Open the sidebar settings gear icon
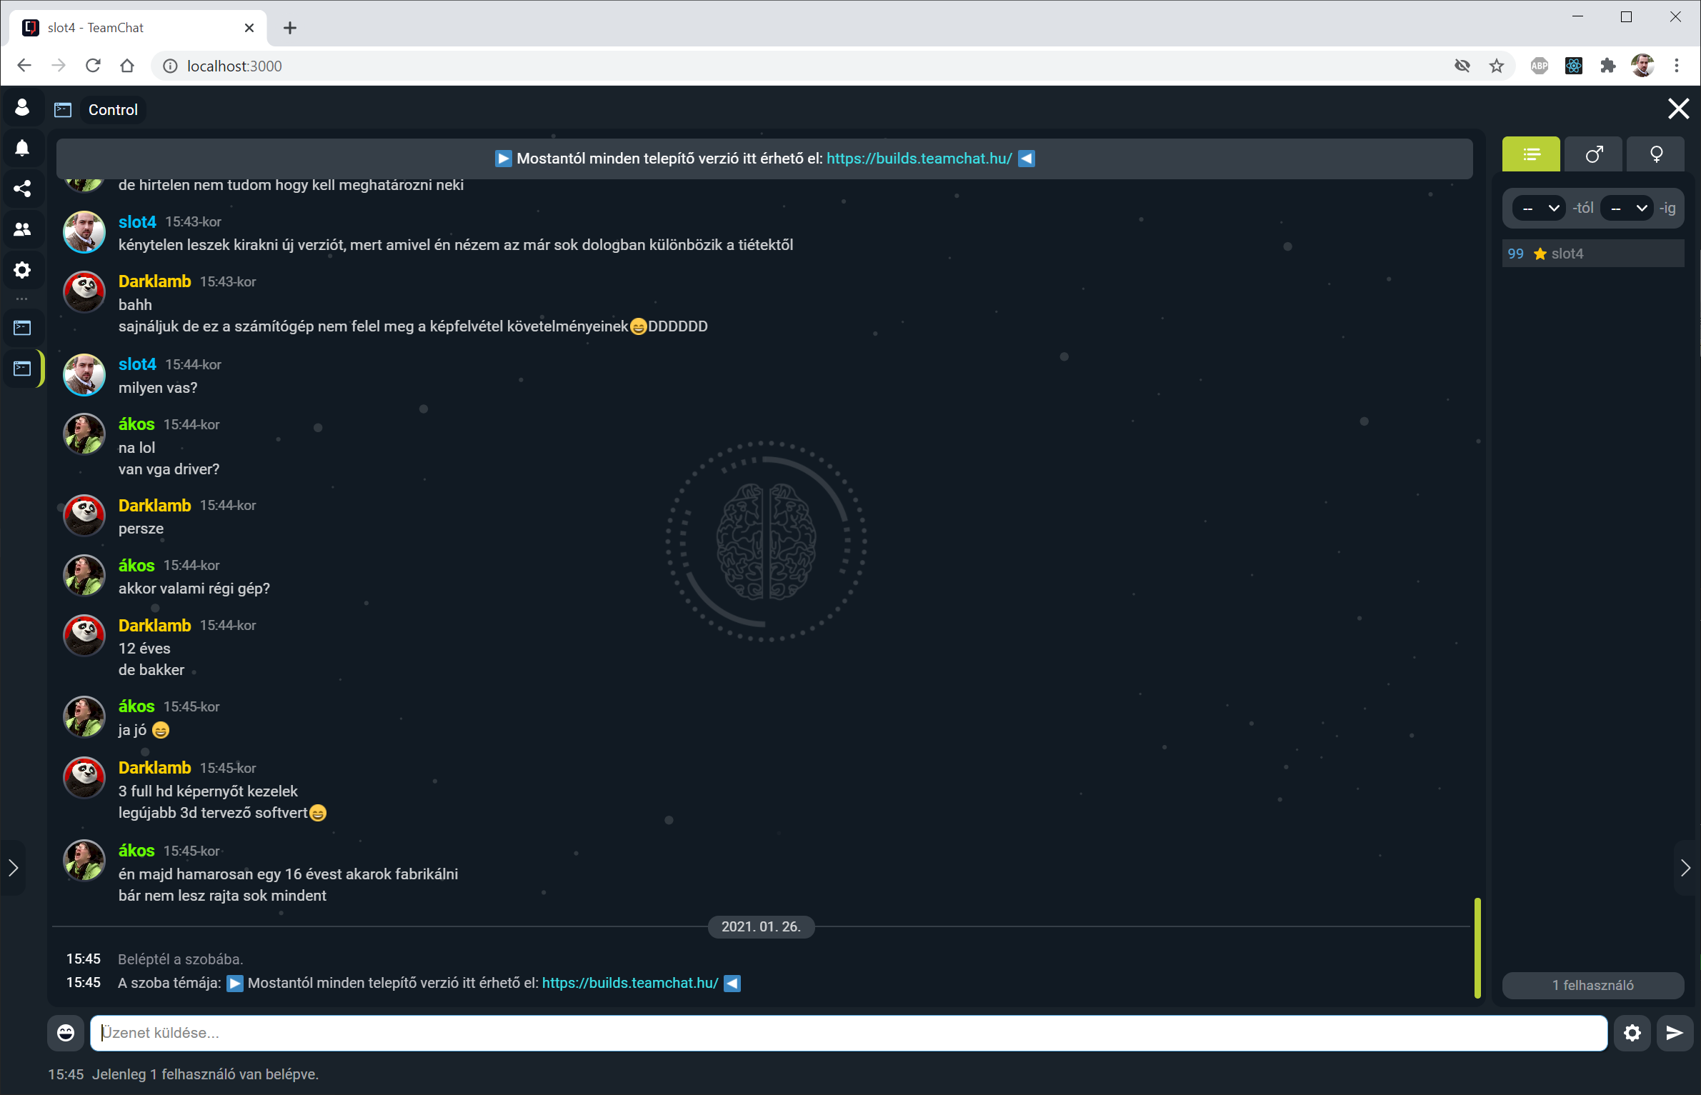 (22, 270)
